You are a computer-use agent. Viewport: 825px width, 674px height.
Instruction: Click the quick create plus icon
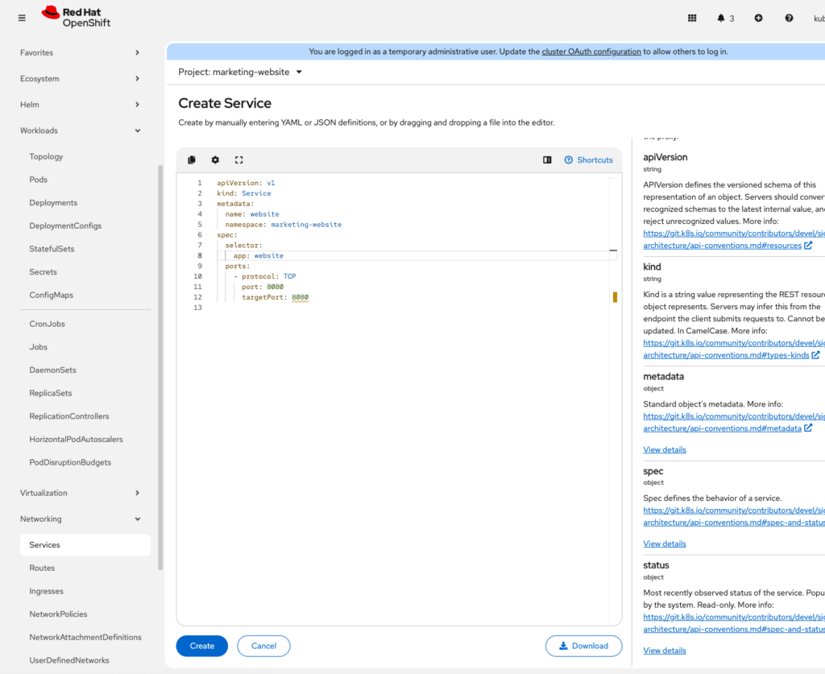758,18
